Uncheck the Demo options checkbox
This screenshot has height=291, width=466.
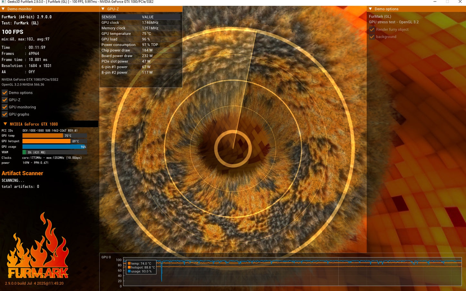click(x=5, y=93)
